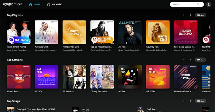The image size is (215, 112).
Task: Click the Dock Rock album art
Action: click(x=140, y=109)
